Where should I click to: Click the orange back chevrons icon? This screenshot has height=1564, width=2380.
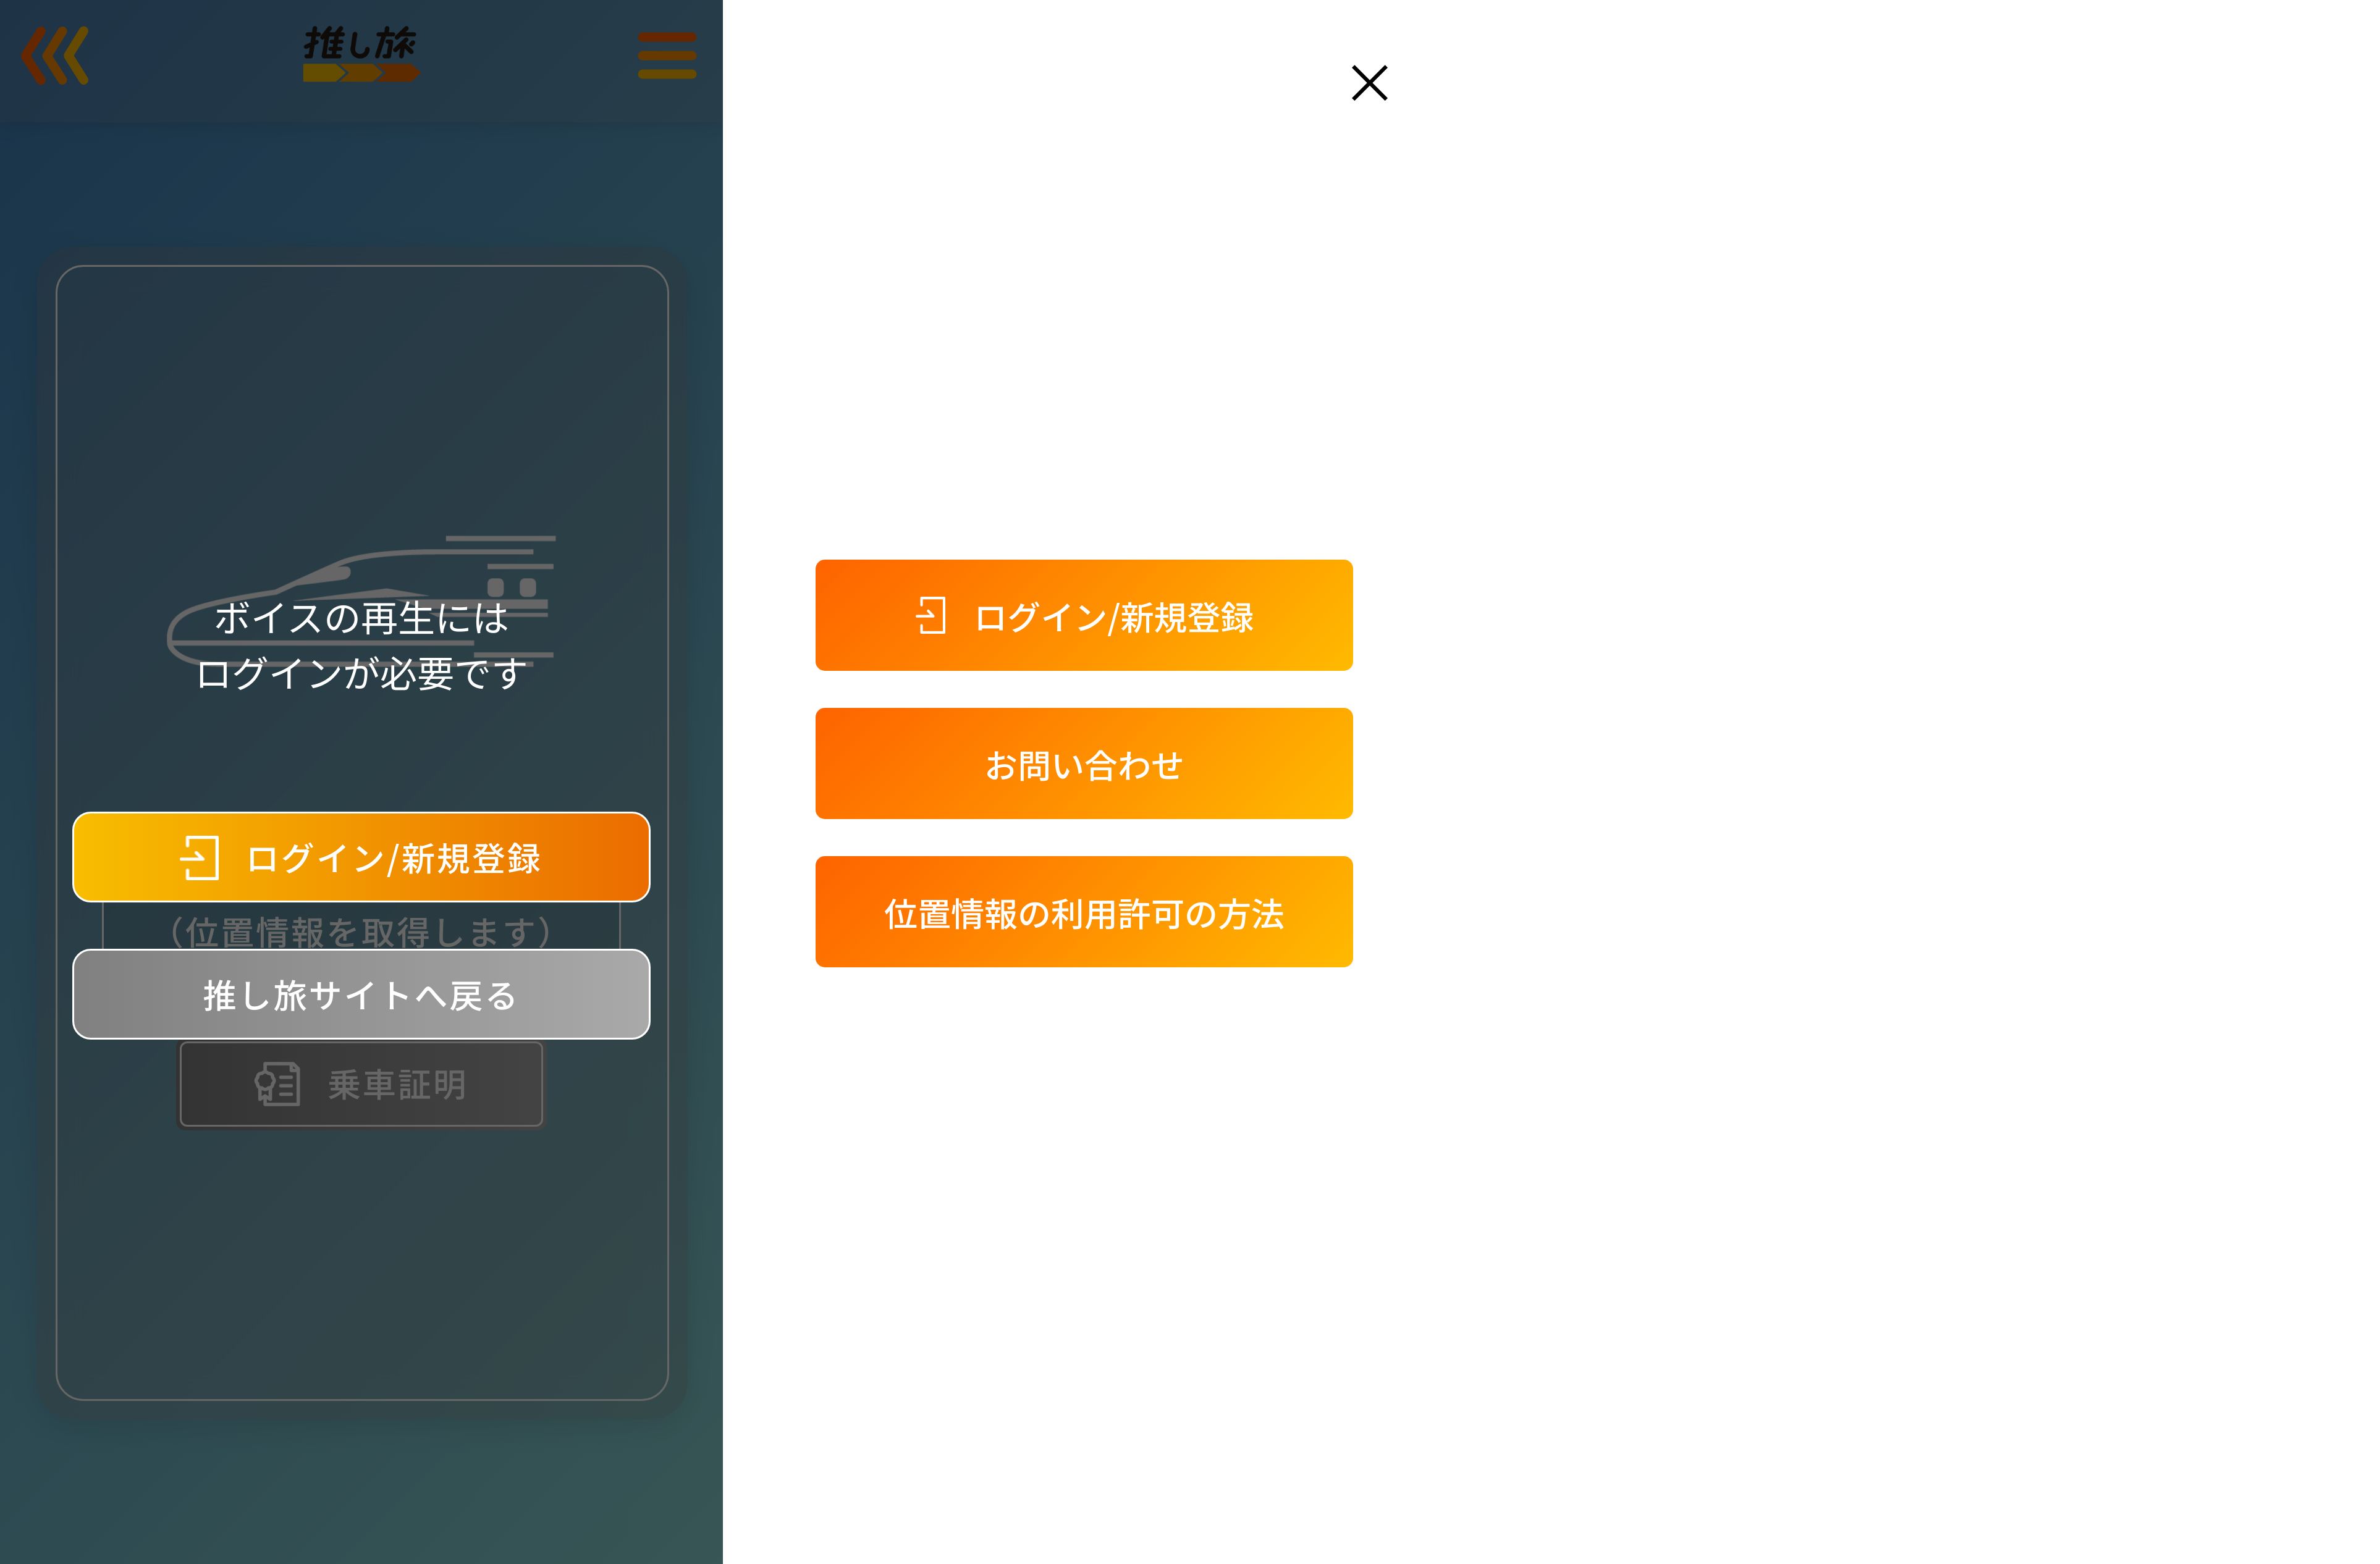click(x=55, y=56)
